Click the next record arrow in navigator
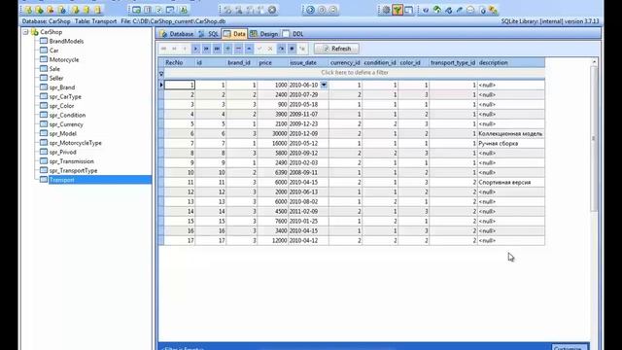 click(195, 49)
